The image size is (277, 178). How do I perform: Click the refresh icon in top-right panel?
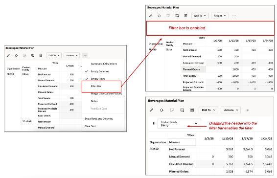point(159,16)
